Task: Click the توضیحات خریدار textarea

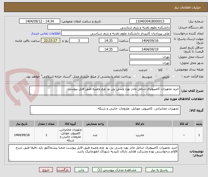Action: click(x=93, y=153)
